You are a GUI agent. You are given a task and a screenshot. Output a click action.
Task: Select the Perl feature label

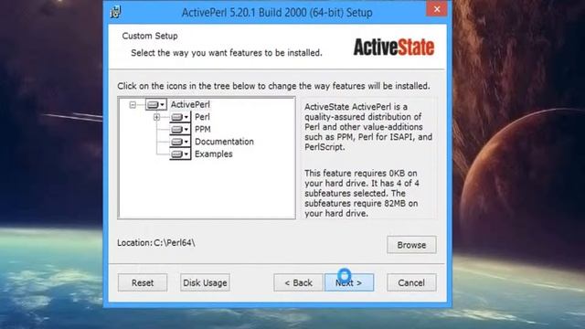coord(202,117)
